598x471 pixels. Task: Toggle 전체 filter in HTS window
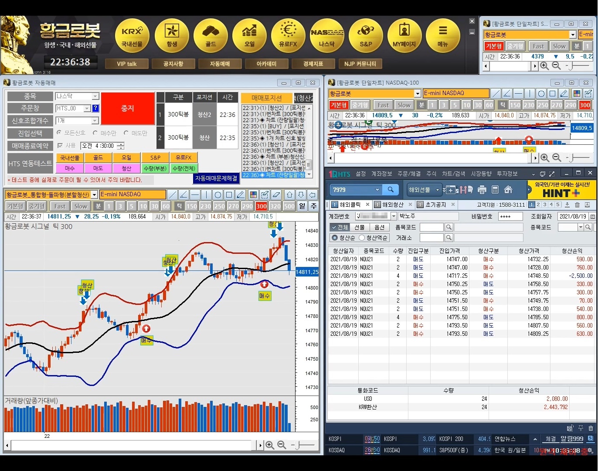click(x=339, y=227)
